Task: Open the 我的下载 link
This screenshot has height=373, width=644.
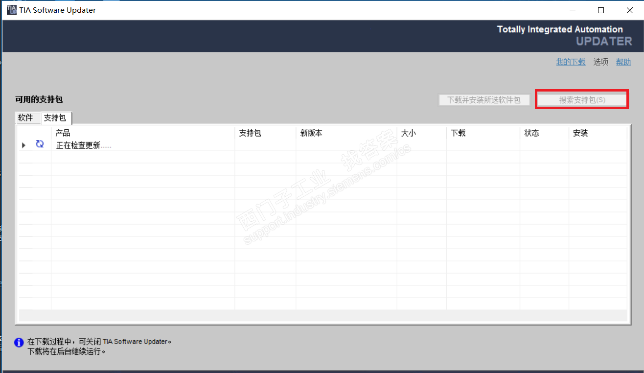Action: [x=571, y=62]
